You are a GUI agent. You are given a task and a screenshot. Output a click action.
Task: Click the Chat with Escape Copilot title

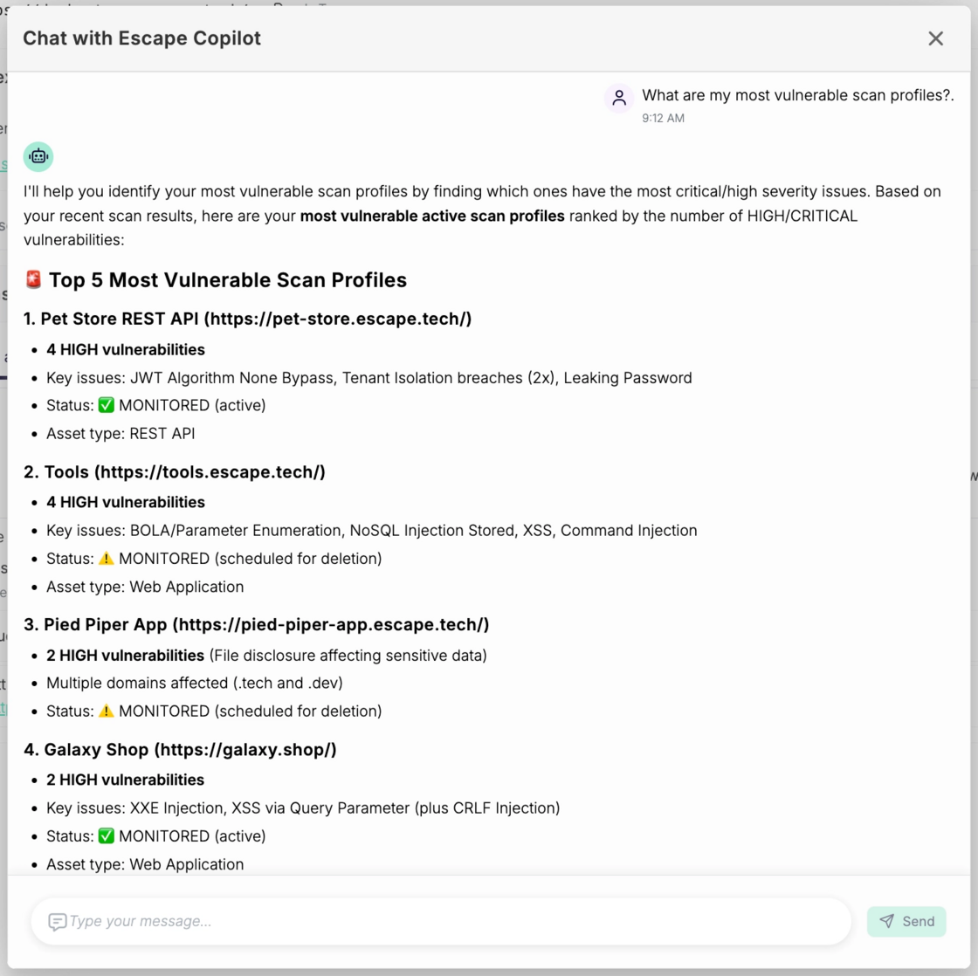(141, 38)
